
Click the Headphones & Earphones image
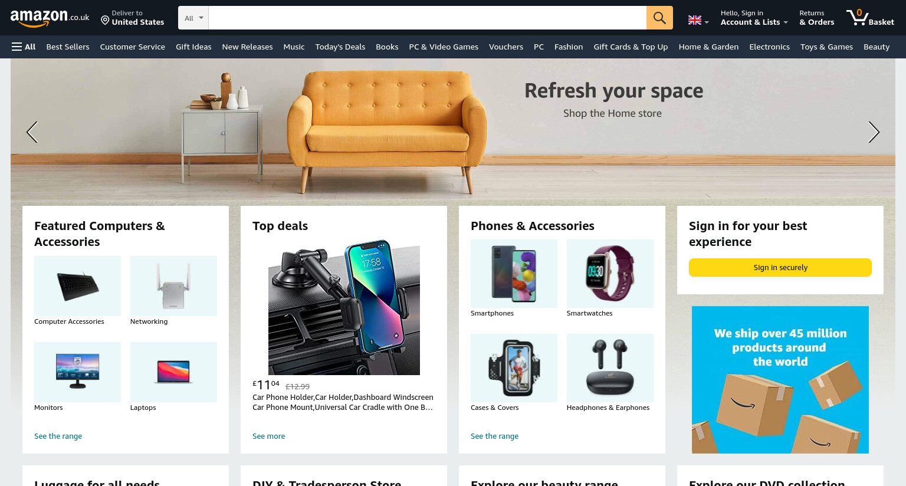click(x=610, y=368)
